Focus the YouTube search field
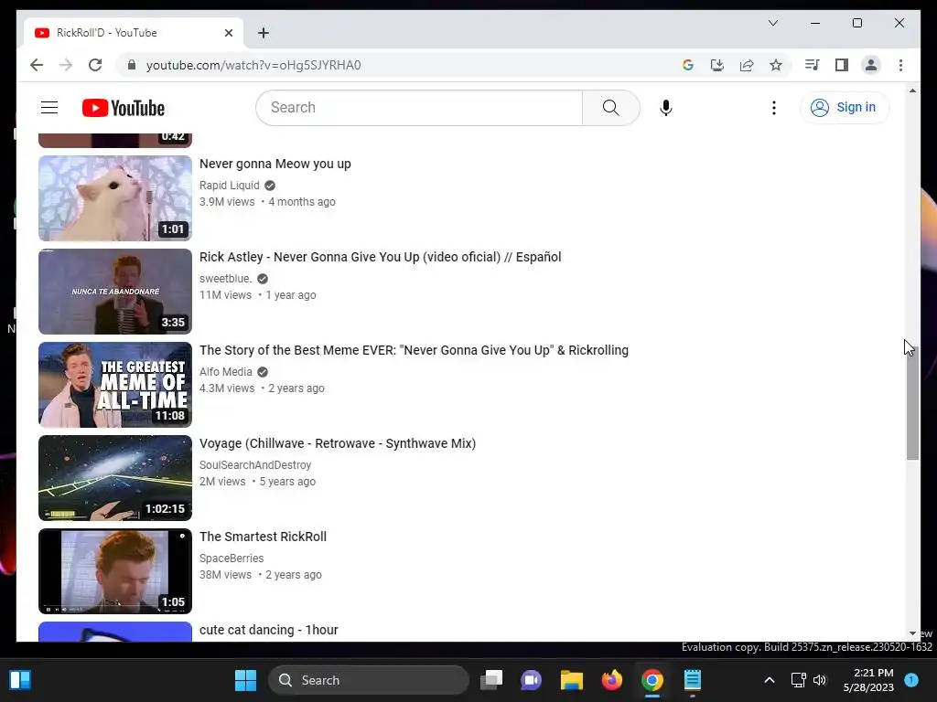This screenshot has height=702, width=937. (x=419, y=108)
